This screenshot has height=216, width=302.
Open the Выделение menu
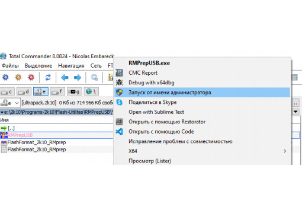click(x=38, y=66)
